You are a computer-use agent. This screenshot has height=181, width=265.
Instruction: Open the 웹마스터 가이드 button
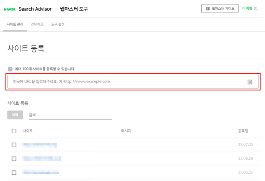point(220,9)
